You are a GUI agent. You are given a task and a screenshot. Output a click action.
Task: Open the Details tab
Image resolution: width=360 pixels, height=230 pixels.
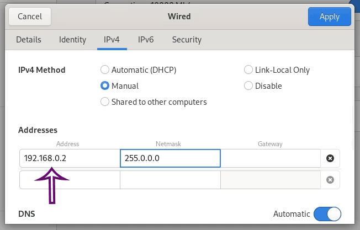pyautogui.click(x=29, y=40)
